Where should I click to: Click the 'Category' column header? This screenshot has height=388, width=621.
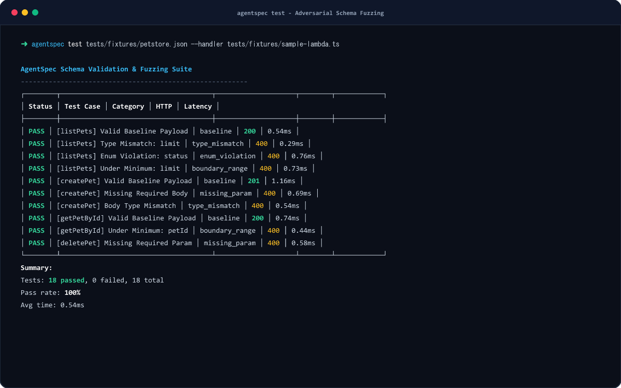[x=128, y=107]
